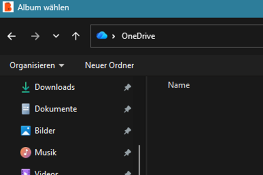Click the Back arrow navigation button
The height and width of the screenshot is (175, 263).
(12, 36)
